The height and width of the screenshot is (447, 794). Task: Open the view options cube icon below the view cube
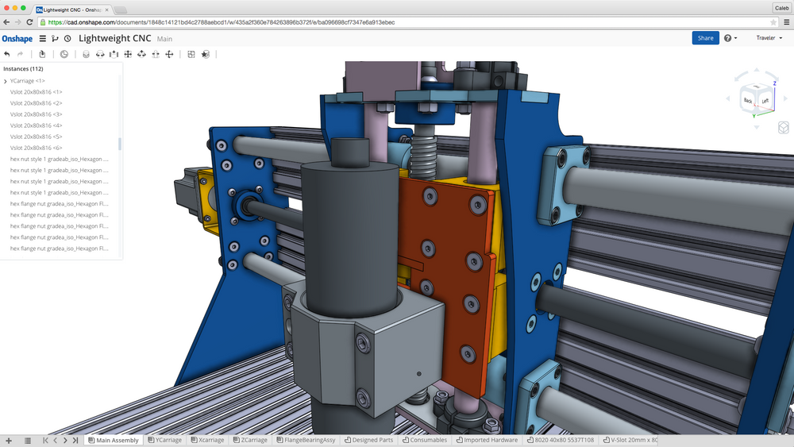(x=784, y=127)
